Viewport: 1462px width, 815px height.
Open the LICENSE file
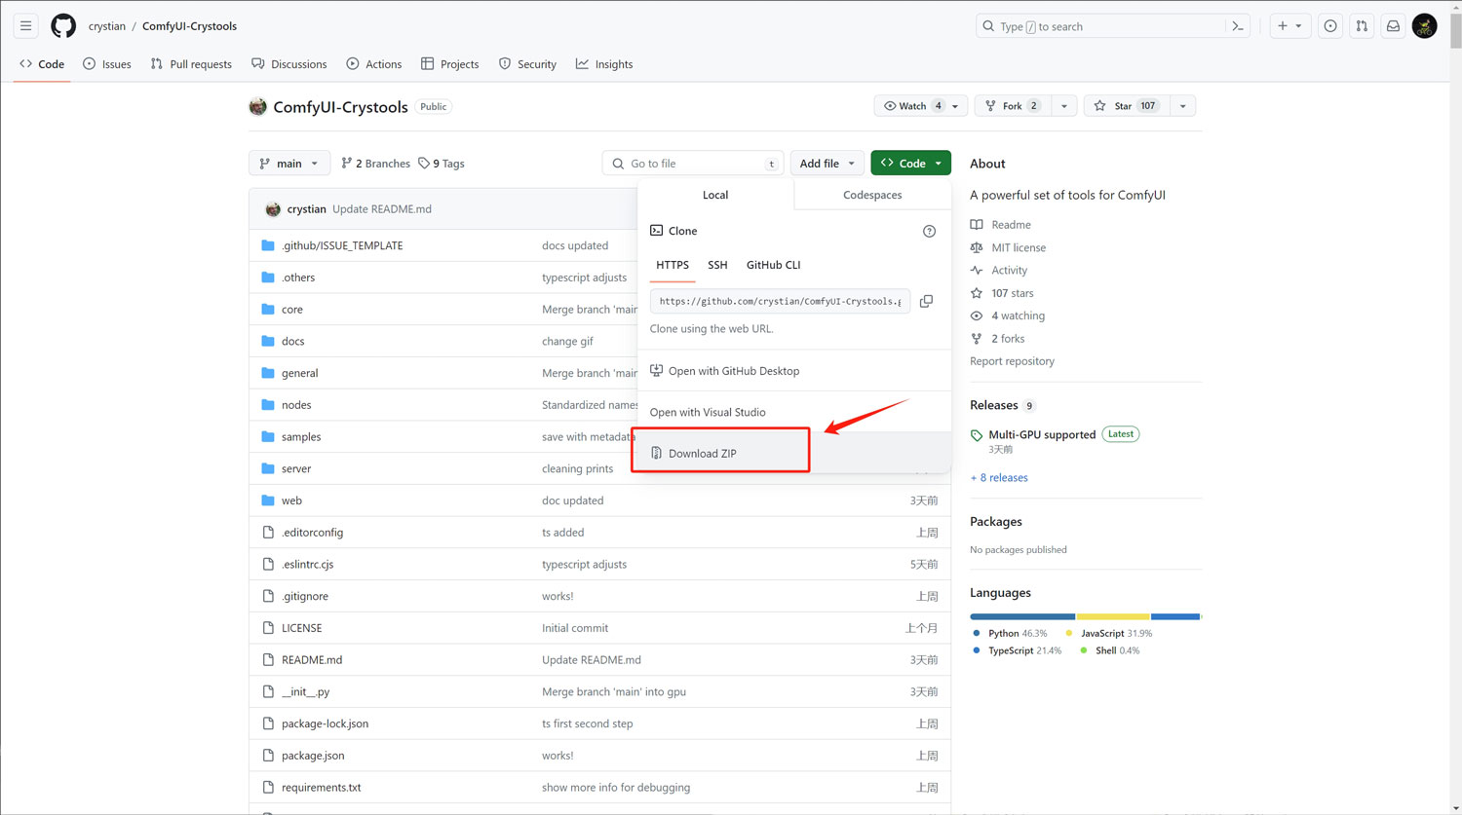tap(301, 628)
